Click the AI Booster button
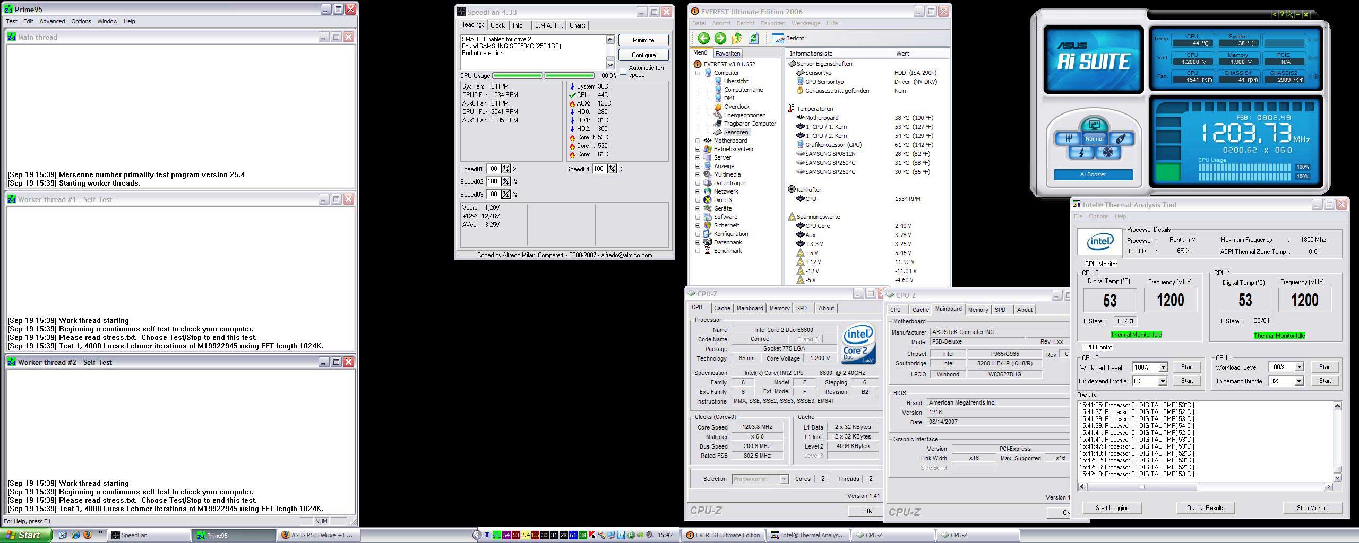 tap(1093, 174)
